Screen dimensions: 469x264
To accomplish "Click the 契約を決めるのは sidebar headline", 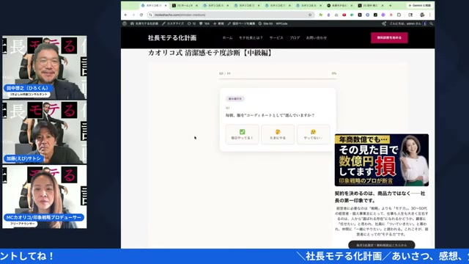I will click(x=380, y=197).
